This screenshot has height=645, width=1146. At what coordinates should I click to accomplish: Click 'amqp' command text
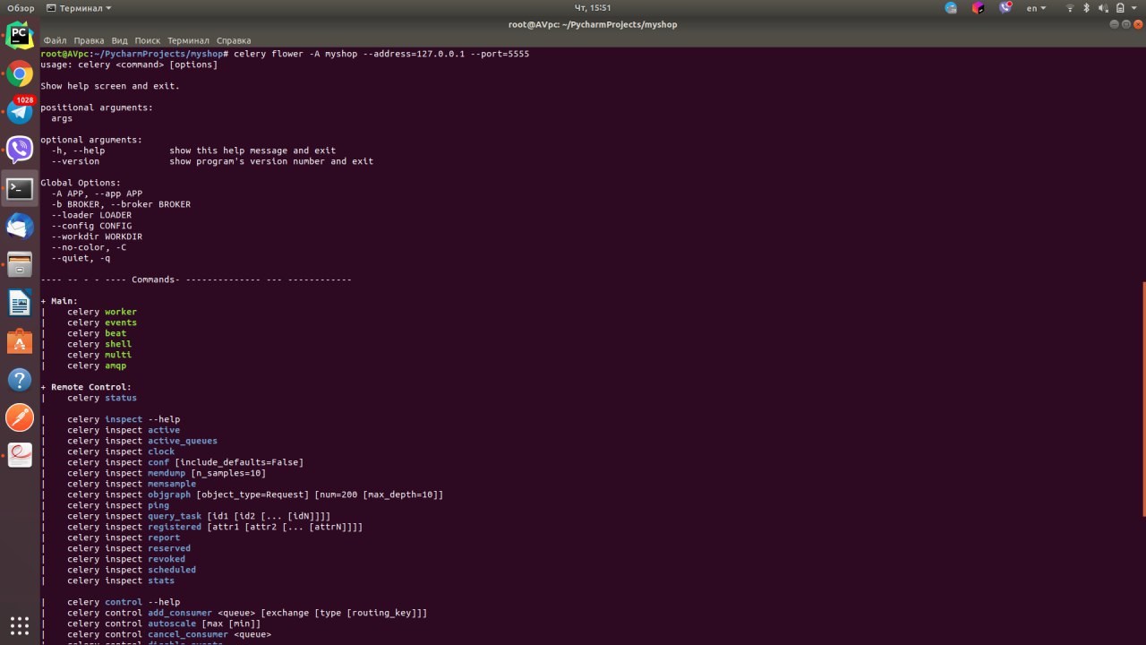coord(115,365)
